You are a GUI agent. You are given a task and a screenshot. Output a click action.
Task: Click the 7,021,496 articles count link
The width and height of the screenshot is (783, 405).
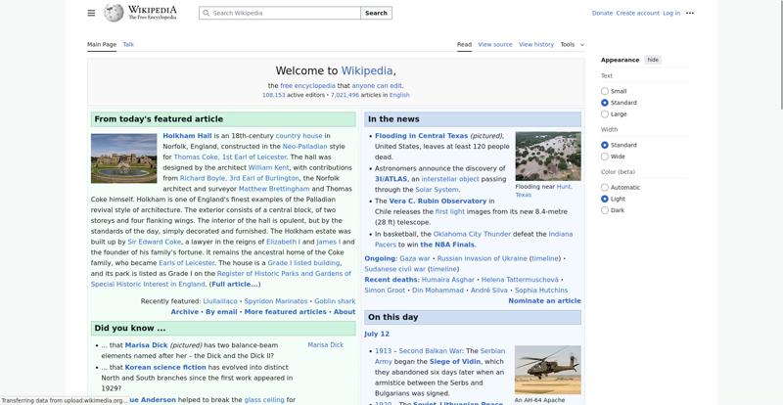click(345, 95)
